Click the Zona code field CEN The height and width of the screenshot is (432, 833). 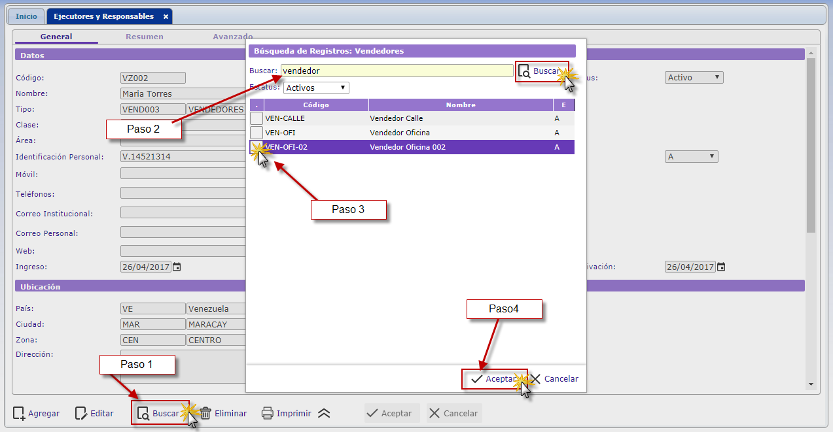pyautogui.click(x=153, y=340)
